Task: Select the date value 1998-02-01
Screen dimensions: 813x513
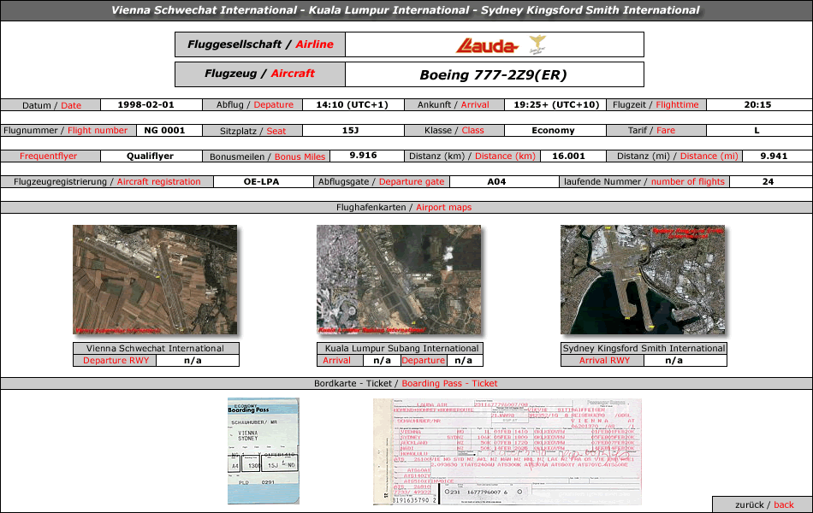Action: [145, 104]
